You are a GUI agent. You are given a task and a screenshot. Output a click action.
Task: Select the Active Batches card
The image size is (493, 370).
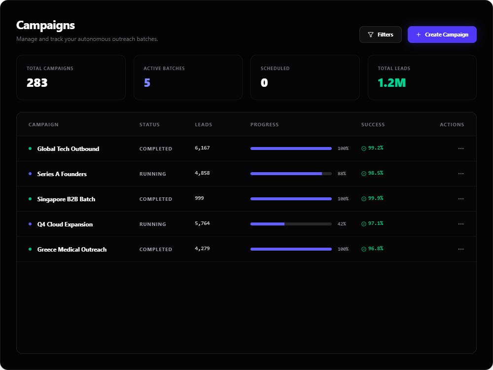pyautogui.click(x=188, y=77)
